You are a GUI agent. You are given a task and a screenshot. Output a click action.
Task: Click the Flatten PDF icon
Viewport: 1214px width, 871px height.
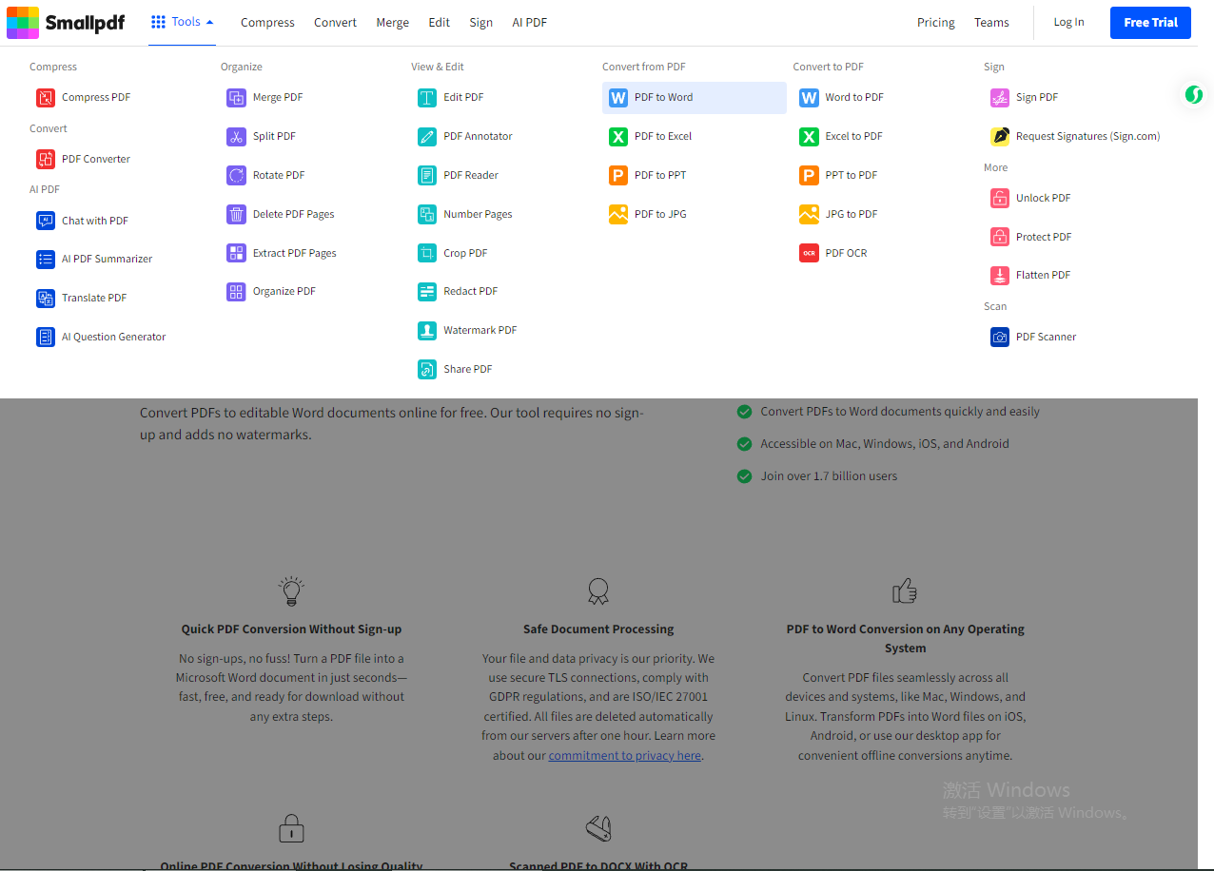[x=1000, y=276]
